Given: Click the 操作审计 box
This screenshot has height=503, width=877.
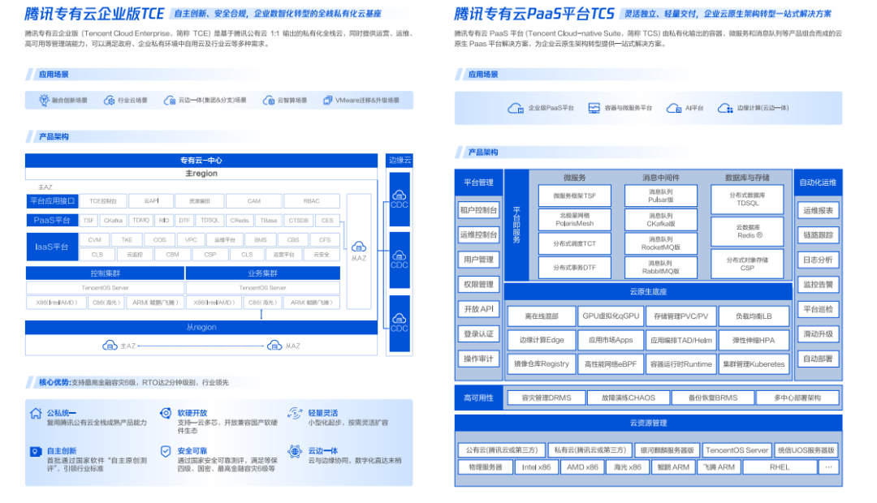Looking at the screenshot, I should [479, 359].
